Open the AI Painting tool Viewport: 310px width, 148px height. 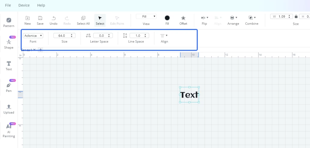pos(9,130)
